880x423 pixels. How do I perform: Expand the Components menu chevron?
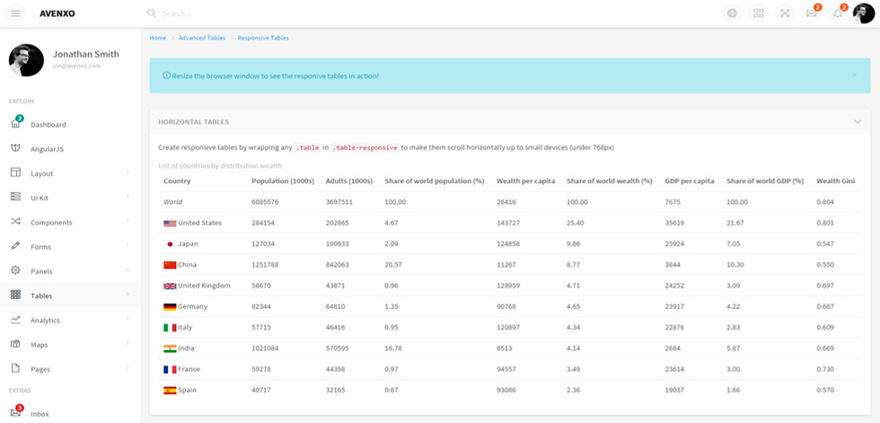coord(128,220)
